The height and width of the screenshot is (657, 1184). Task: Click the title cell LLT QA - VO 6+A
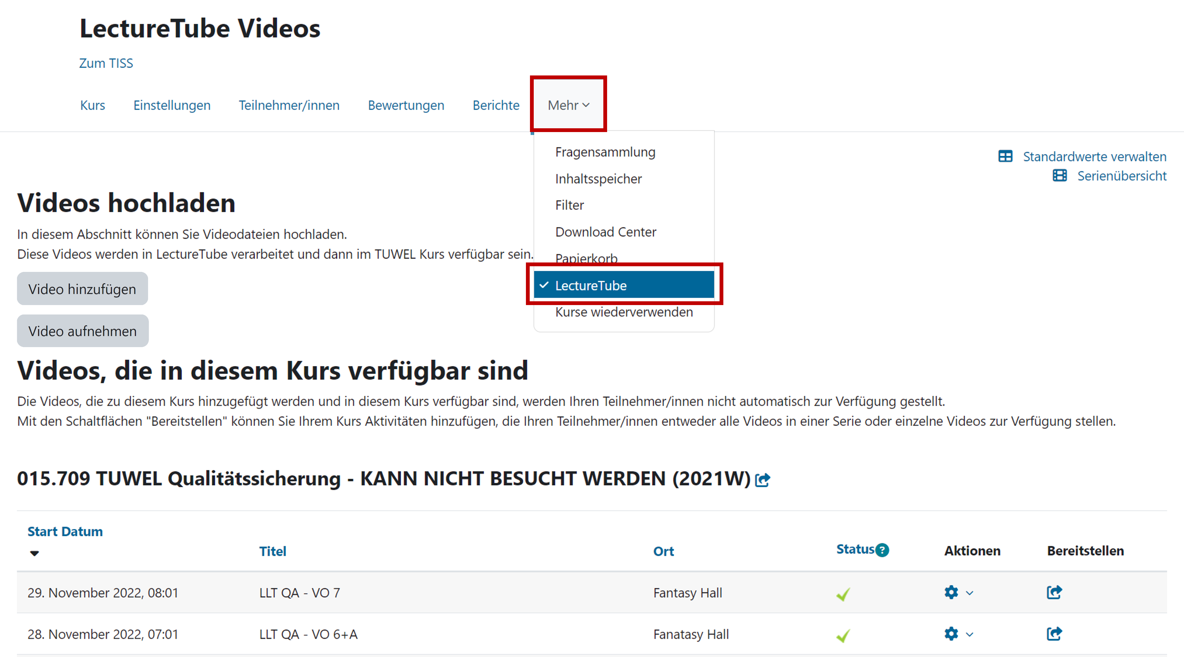[308, 634]
